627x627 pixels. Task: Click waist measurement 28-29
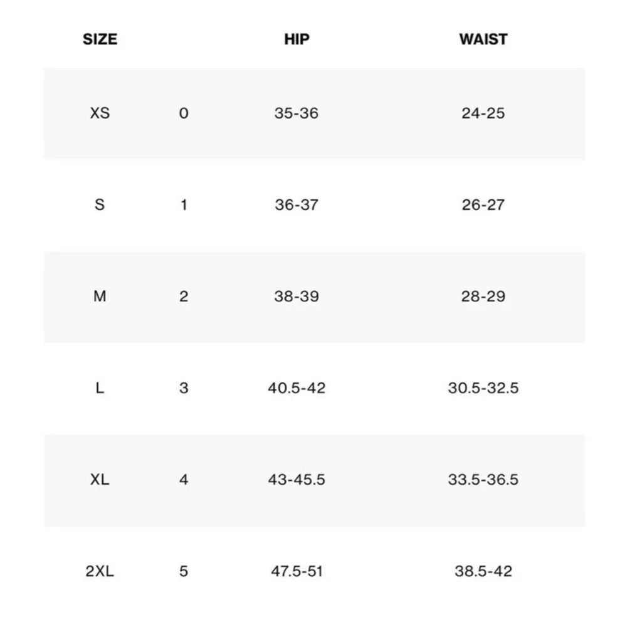point(483,297)
